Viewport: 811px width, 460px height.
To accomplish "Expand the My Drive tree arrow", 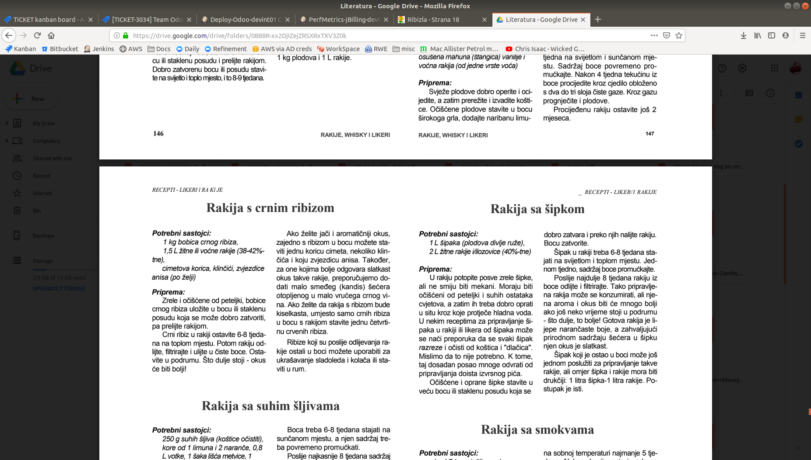I will click(7, 123).
